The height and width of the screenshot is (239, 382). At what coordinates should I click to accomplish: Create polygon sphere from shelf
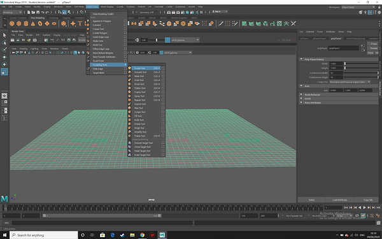[x=11, y=24]
